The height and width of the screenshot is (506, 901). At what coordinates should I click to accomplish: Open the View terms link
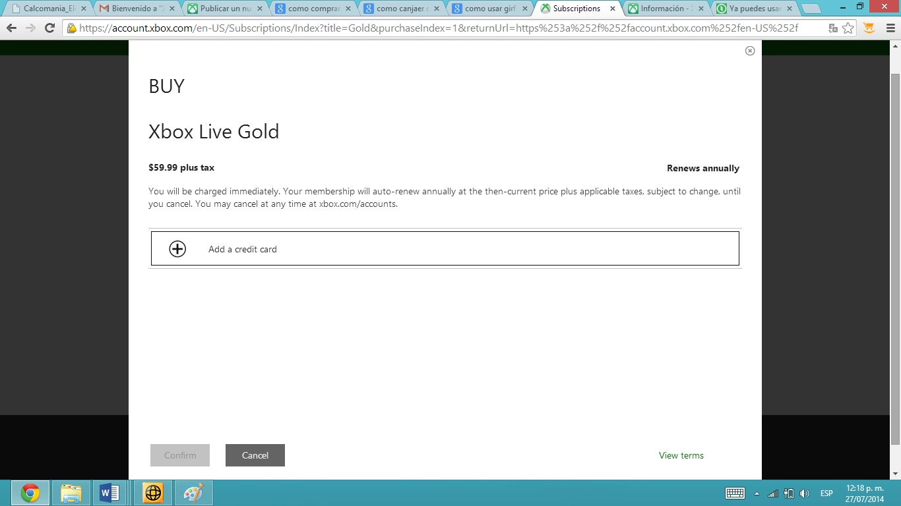pos(681,455)
